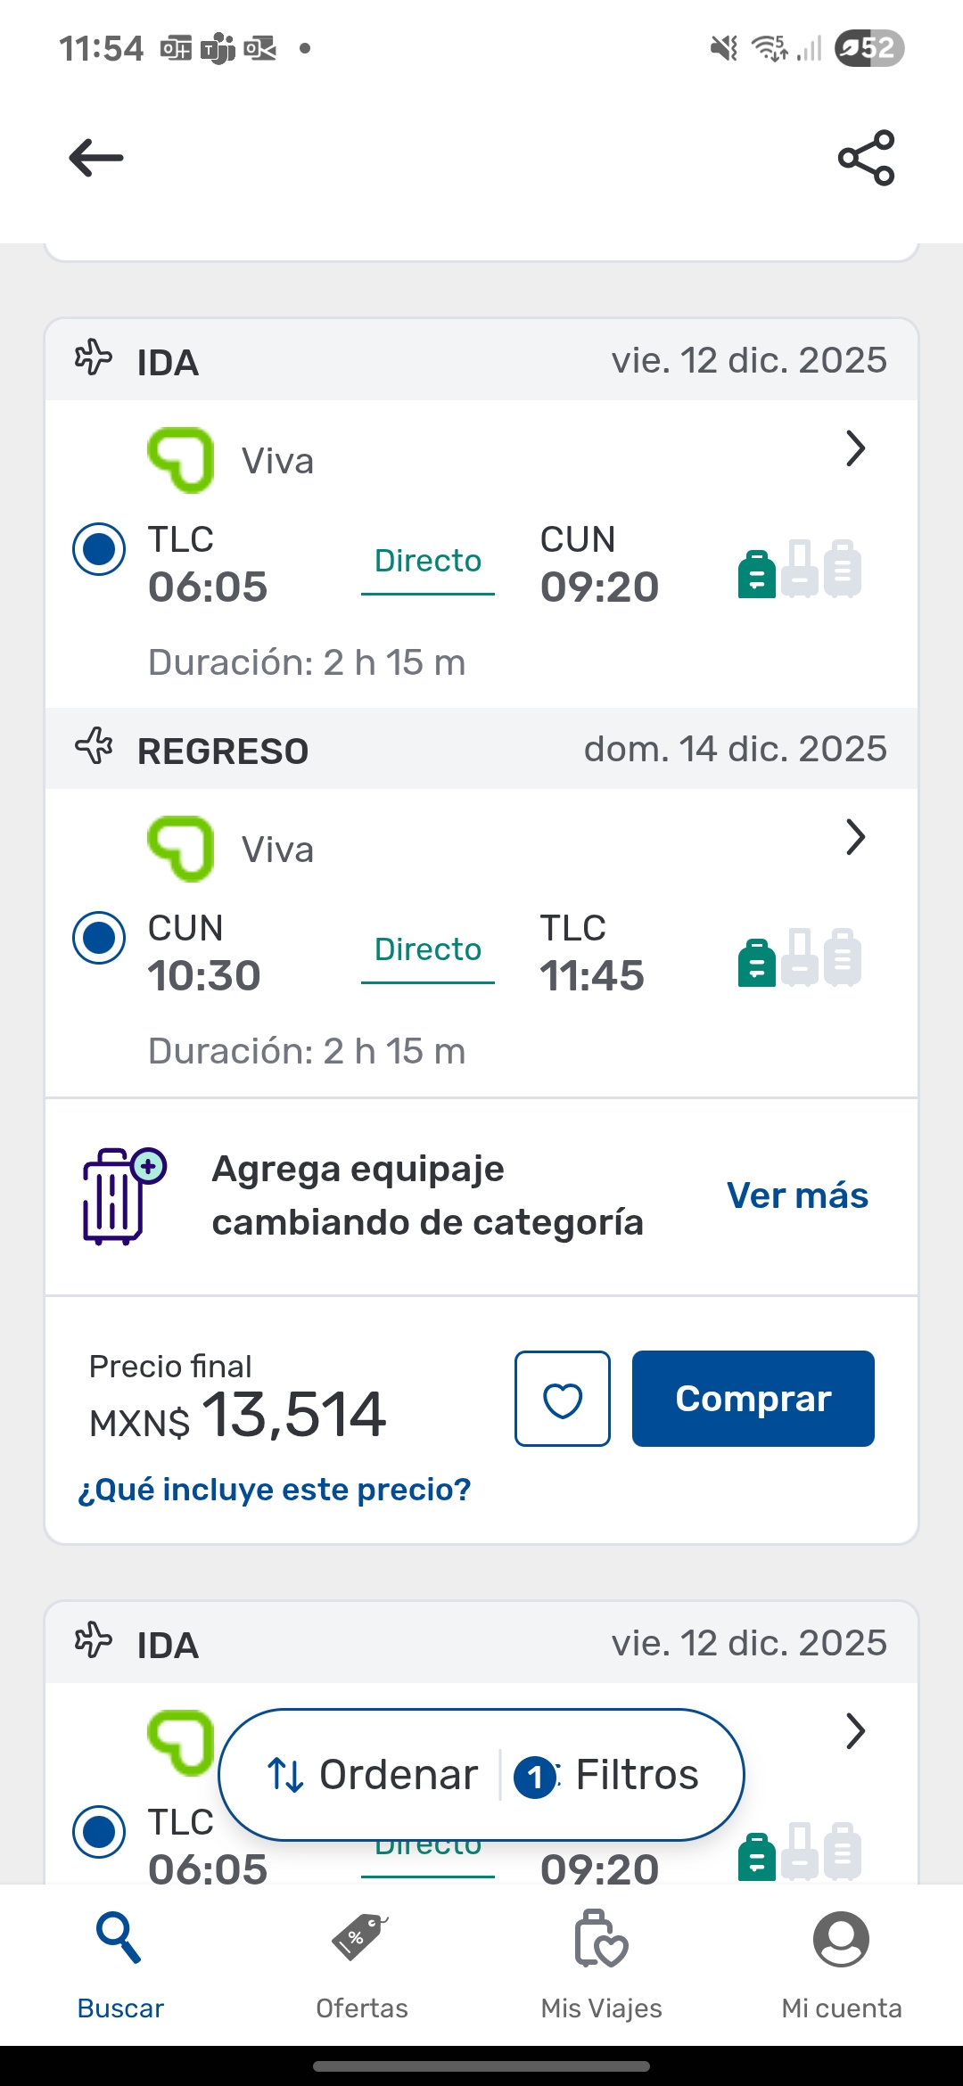
Task: Tap baggage allowance icons on the 10:30 return flight
Action: (x=799, y=957)
